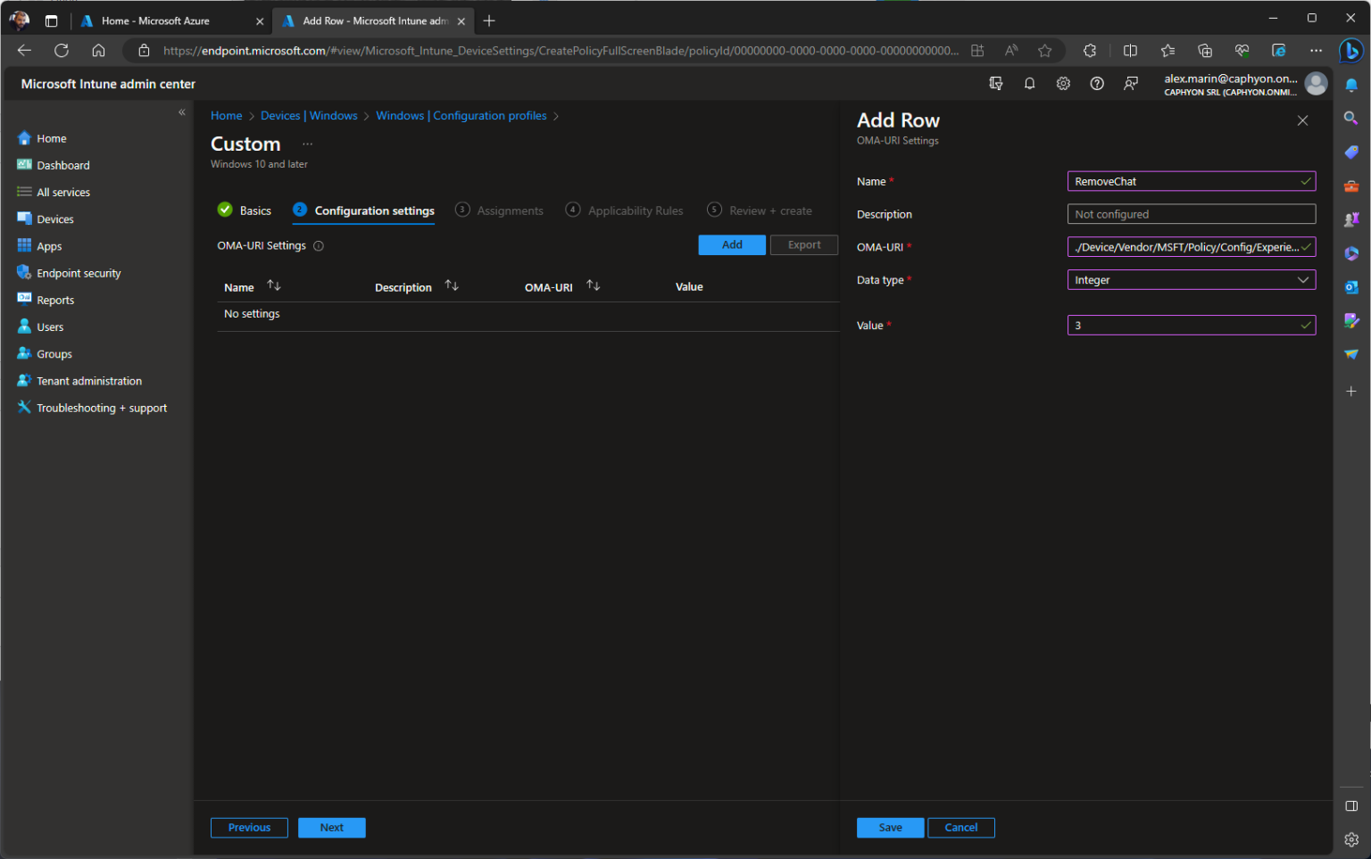This screenshot has height=859, width=1371.
Task: View the Reports section
Action: 54,300
